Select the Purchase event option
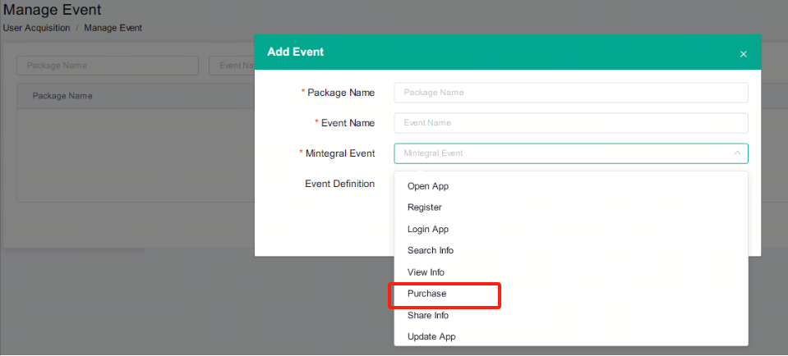This screenshot has height=356, width=788. (x=426, y=294)
